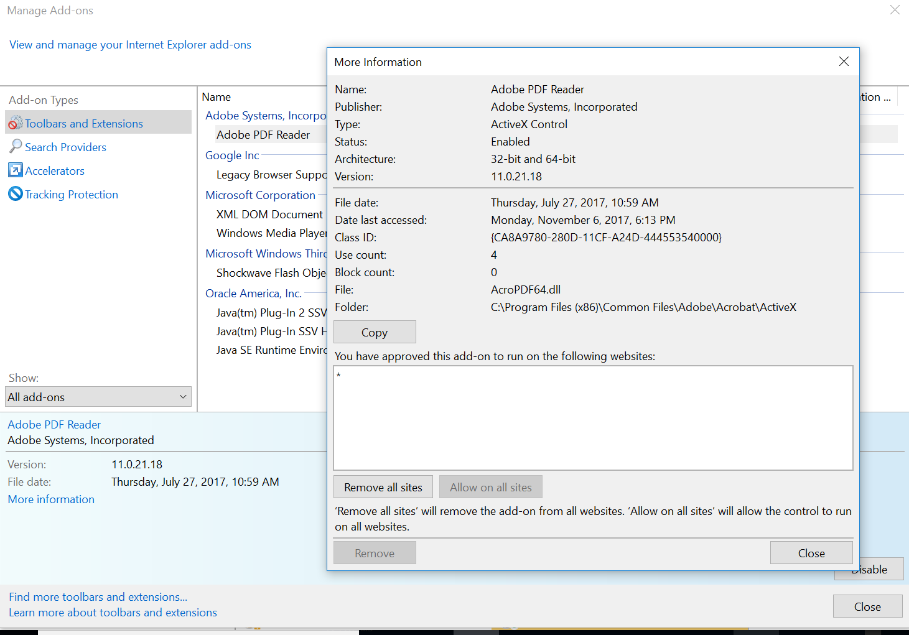Copy the add-on details with the Copy button

[x=375, y=332]
